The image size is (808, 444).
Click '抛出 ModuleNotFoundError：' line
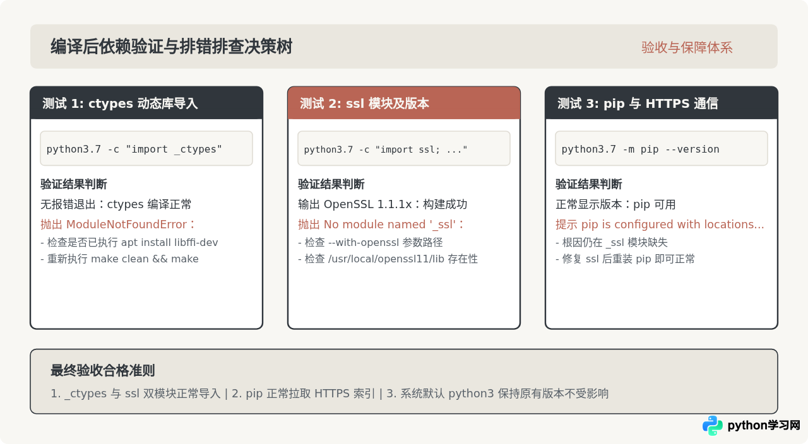click(119, 225)
